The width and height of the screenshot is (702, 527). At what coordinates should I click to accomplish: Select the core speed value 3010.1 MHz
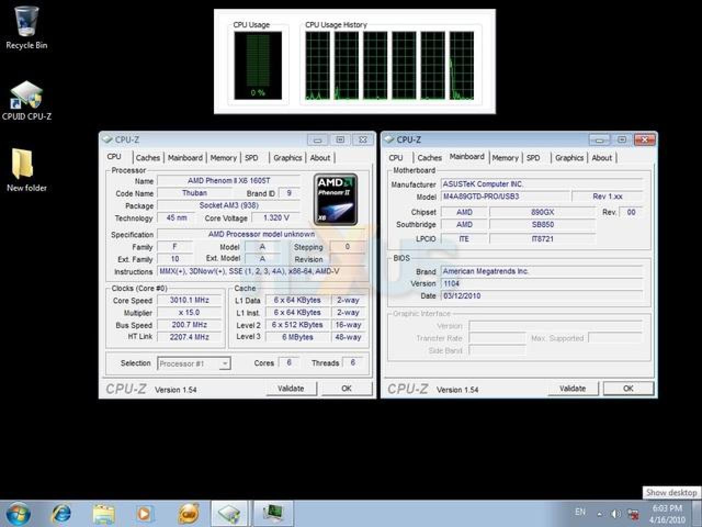point(189,300)
